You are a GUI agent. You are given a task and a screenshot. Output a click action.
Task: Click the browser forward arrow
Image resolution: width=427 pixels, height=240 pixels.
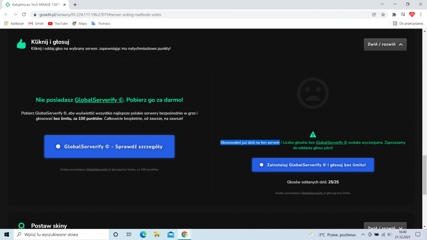(x=15, y=14)
